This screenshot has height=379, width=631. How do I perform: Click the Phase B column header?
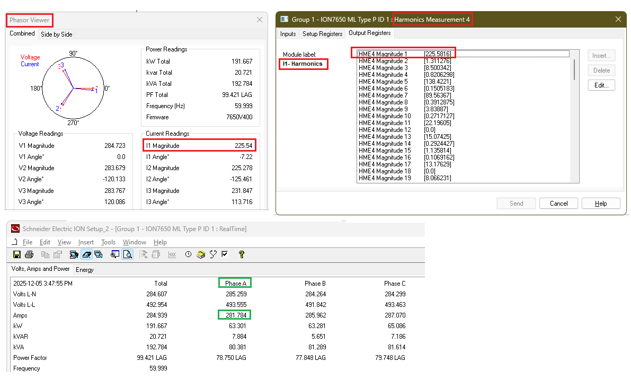(x=315, y=284)
